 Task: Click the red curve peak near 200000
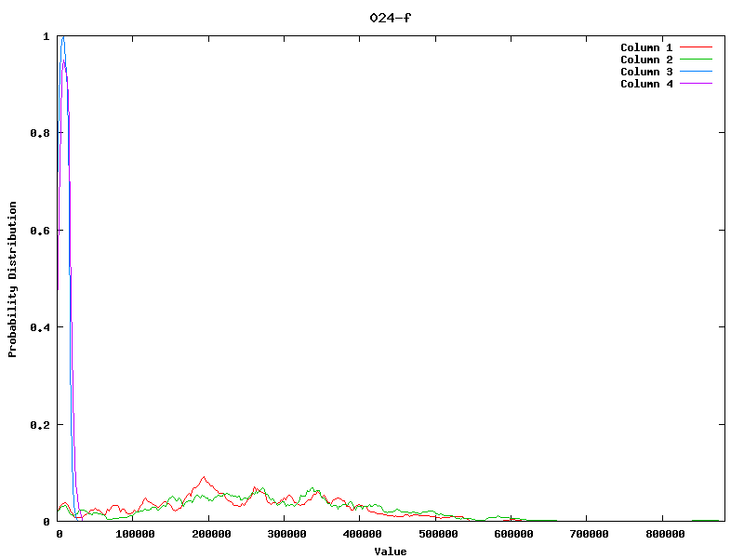point(204,477)
